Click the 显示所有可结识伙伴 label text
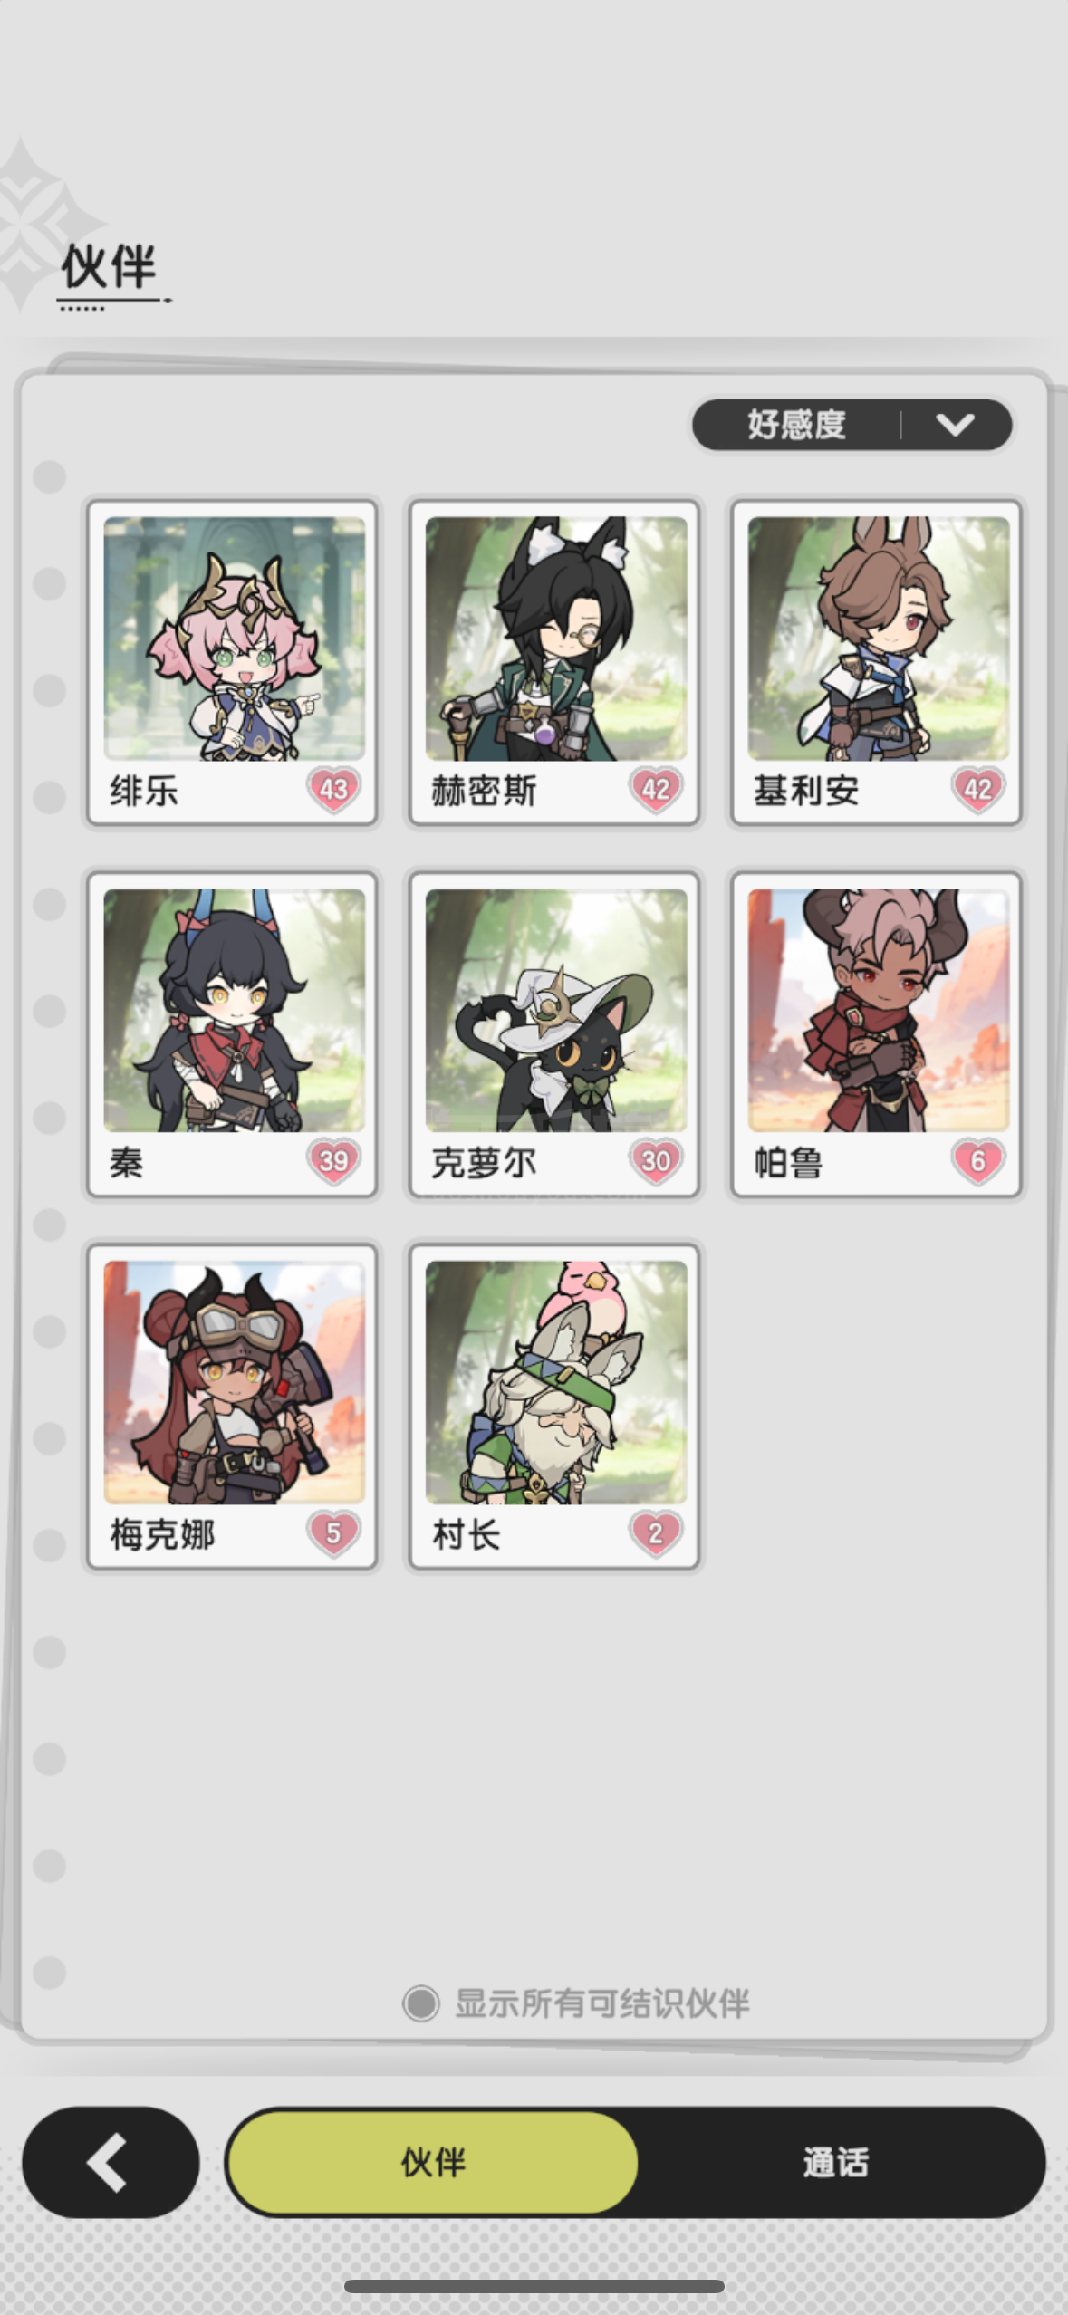 point(602,2003)
